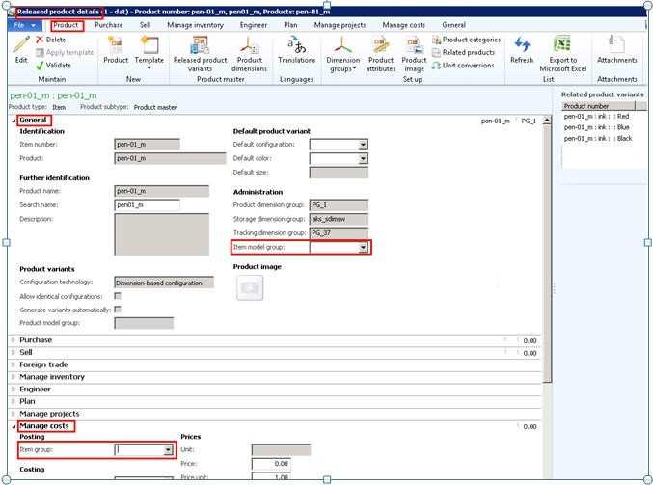Click the product image placeholder
This screenshot has width=653, height=485.
click(250, 287)
